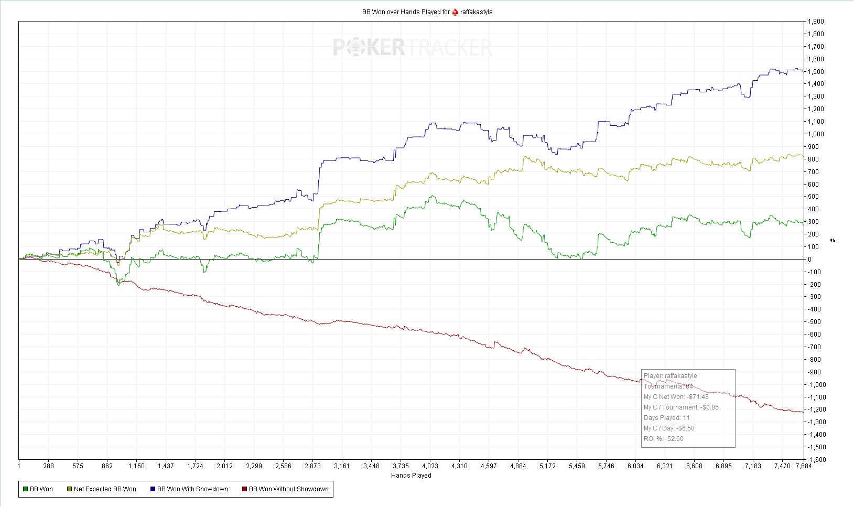Click the 1,000 y-axis tick label

(816, 134)
